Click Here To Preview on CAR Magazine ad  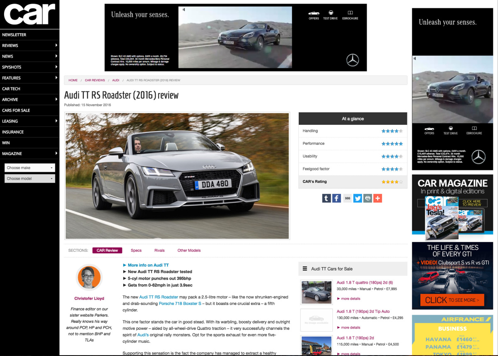pyautogui.click(x=471, y=203)
